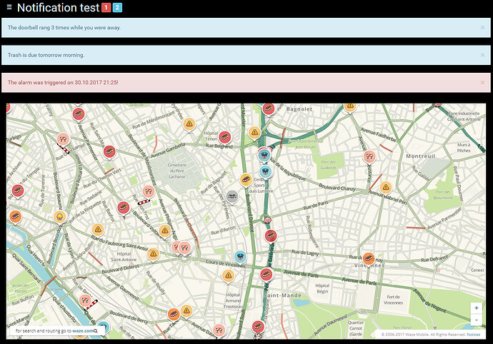Close the trash due tomorrow alert
Screen dimensions: 493x344
coord(483,55)
